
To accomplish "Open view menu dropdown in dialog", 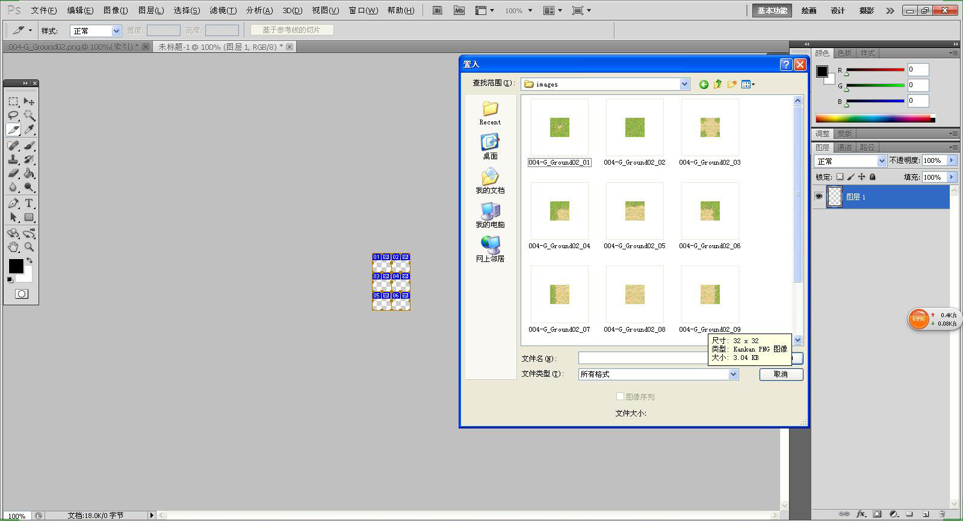I will 748,84.
